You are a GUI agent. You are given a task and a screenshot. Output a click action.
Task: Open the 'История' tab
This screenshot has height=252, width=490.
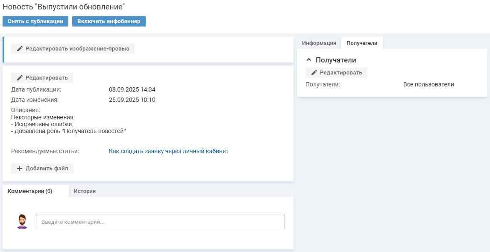point(85,191)
